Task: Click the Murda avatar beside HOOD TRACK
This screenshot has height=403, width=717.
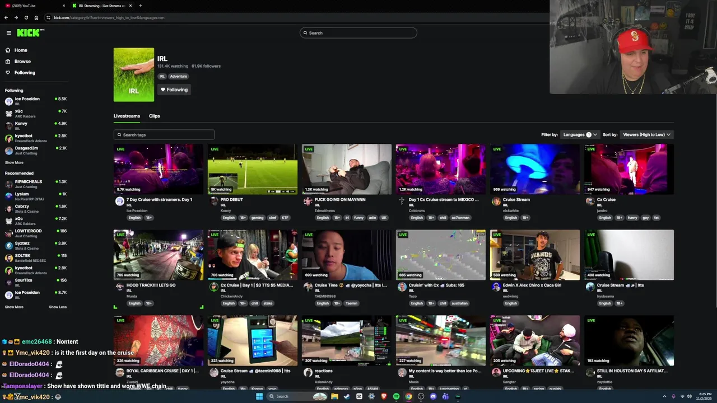Action: click(119, 287)
